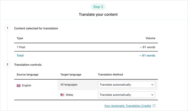188x111 pixels.
Task: Select the All languages row label
Action: tap(69, 85)
